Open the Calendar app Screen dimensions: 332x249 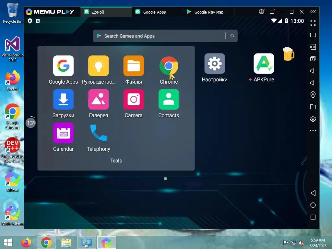tap(63, 133)
